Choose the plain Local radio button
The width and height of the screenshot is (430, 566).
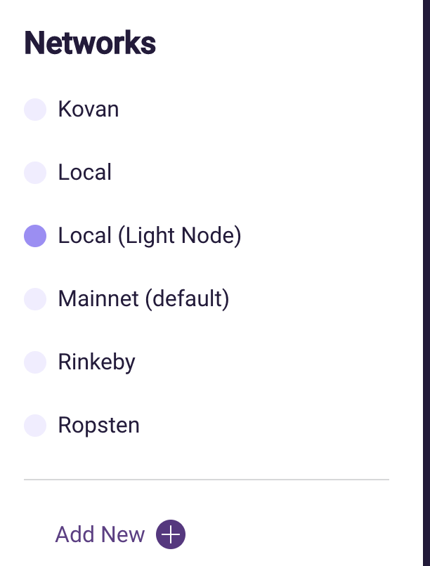pos(35,173)
